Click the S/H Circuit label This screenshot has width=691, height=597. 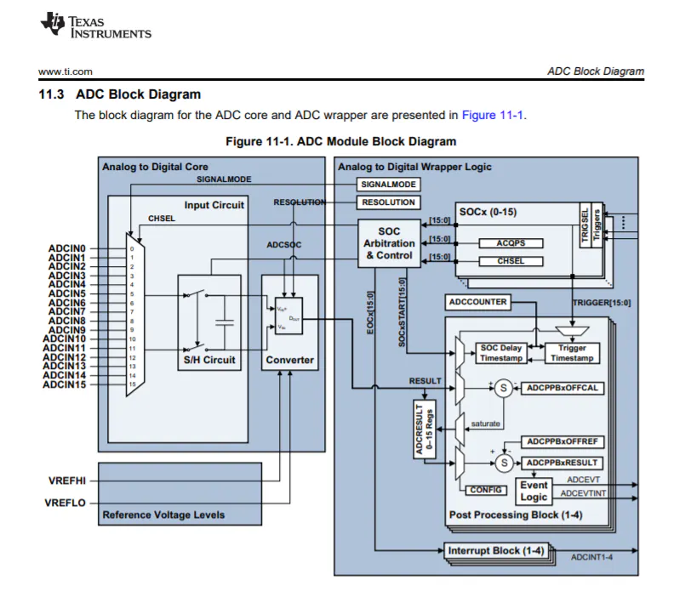tap(209, 360)
